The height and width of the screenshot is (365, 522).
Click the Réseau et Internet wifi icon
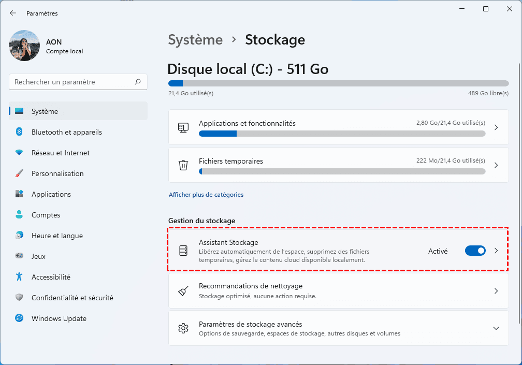click(x=19, y=153)
